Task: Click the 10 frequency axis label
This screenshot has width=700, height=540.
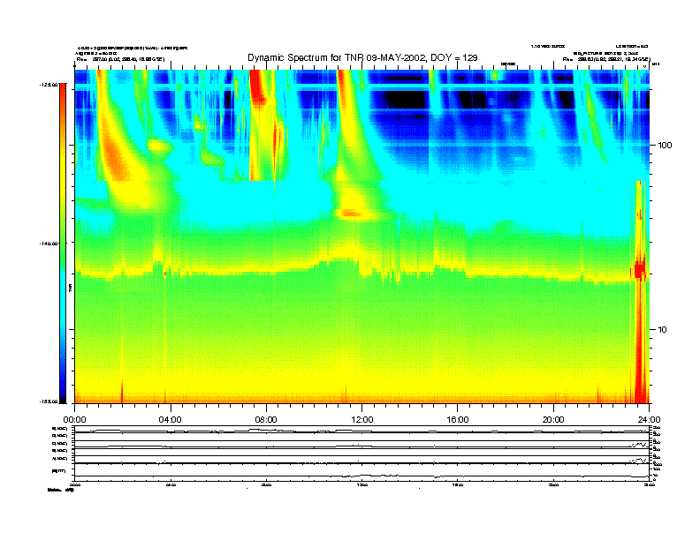Action: click(663, 330)
